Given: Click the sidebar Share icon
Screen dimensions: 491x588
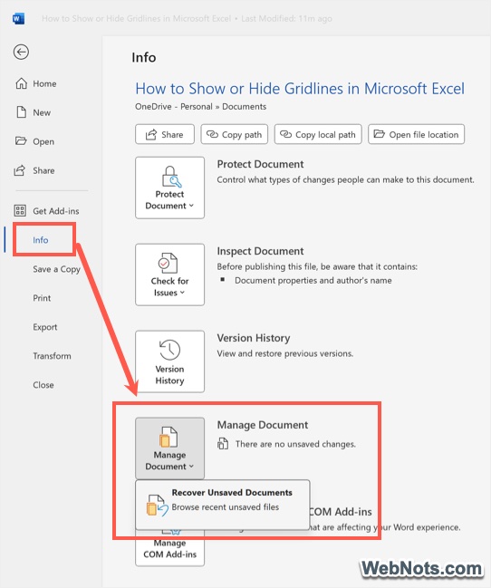Looking at the screenshot, I should (20, 170).
